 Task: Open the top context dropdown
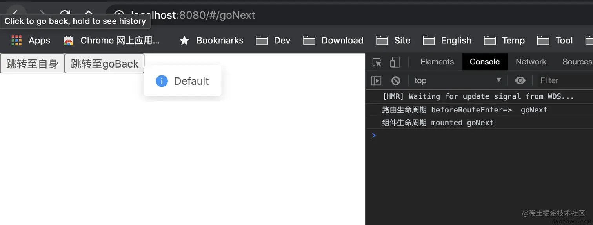[x=458, y=80]
